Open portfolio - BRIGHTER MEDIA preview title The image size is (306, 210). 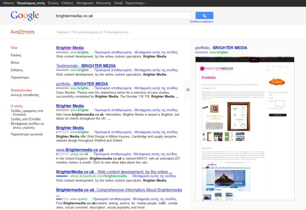tap(221, 48)
